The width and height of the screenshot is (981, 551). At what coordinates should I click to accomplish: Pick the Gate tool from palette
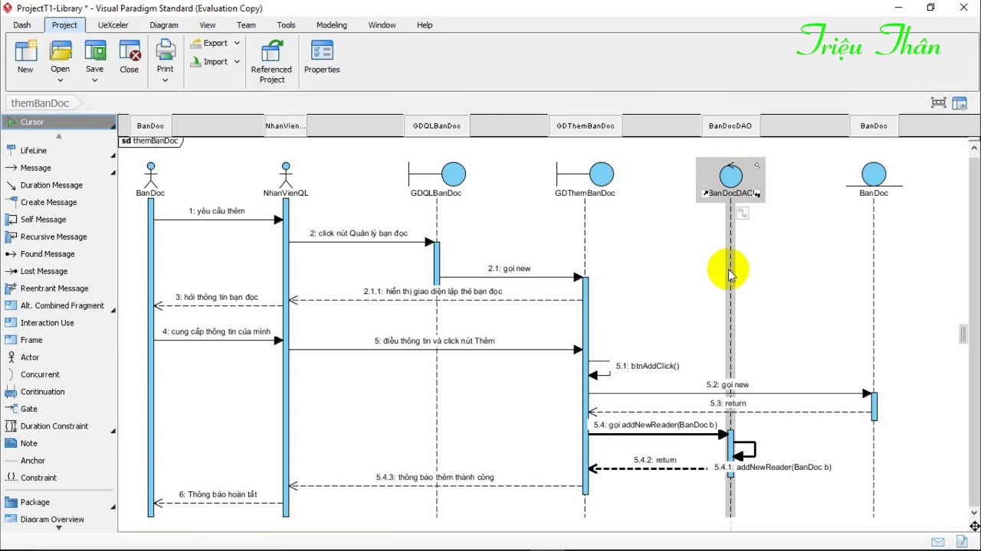tap(29, 409)
